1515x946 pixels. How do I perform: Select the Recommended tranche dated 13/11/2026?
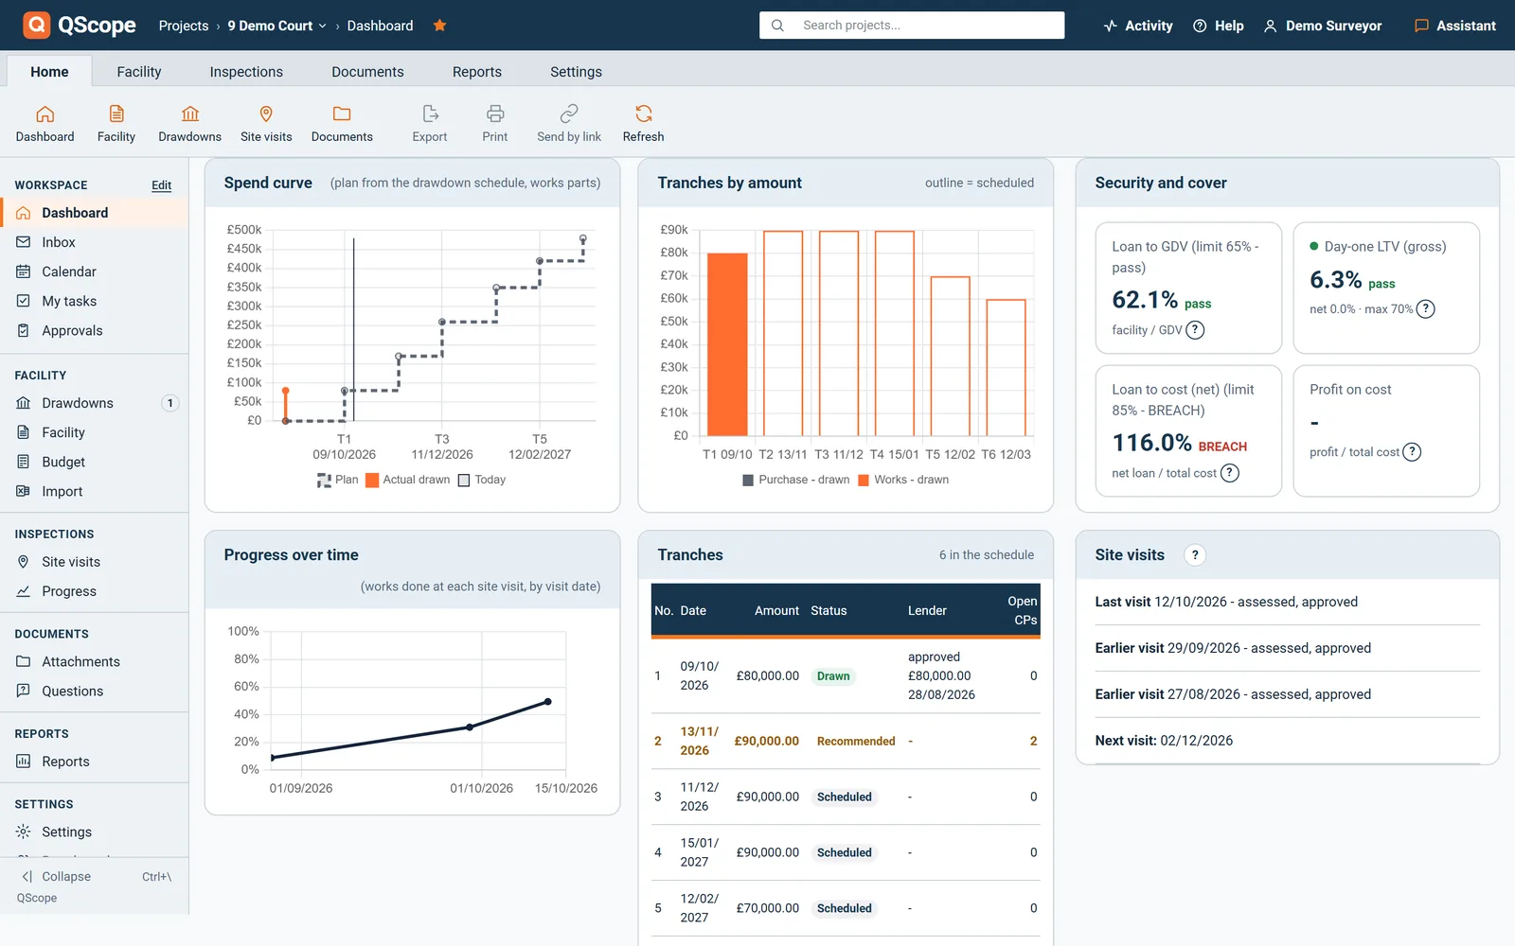point(846,741)
